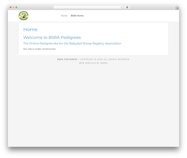Select the large Home page heading
The height and width of the screenshot is (158, 187).
click(x=30, y=30)
